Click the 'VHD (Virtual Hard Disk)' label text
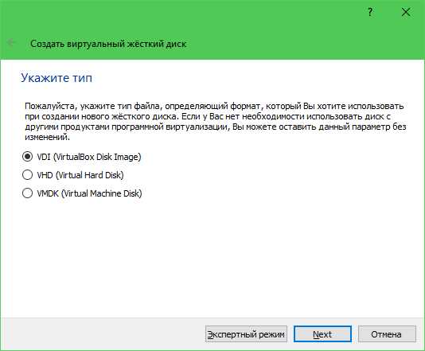 pos(80,175)
